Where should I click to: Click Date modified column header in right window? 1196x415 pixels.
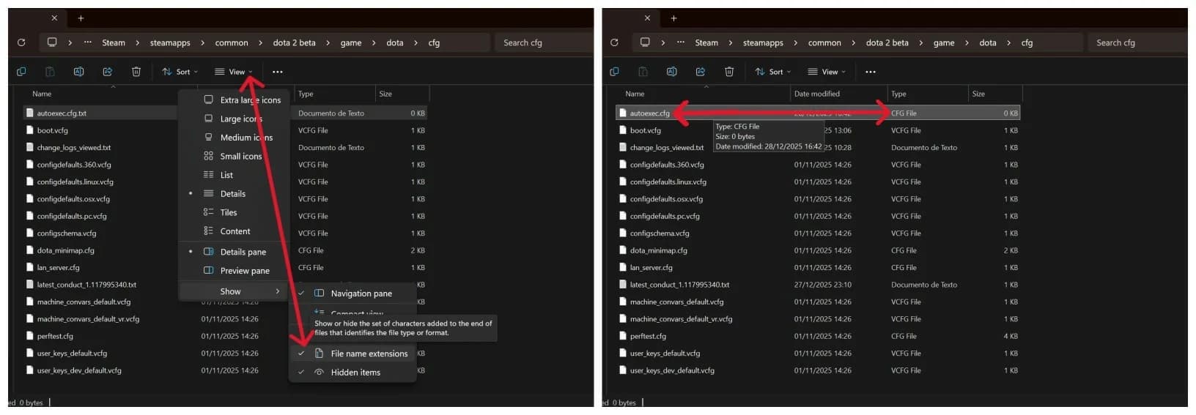pos(816,94)
